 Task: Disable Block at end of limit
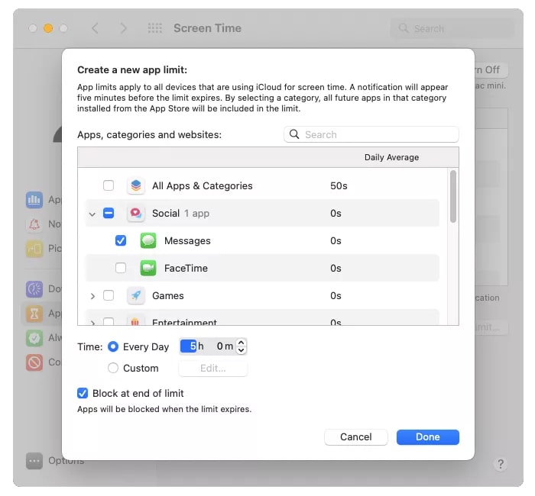pos(83,393)
